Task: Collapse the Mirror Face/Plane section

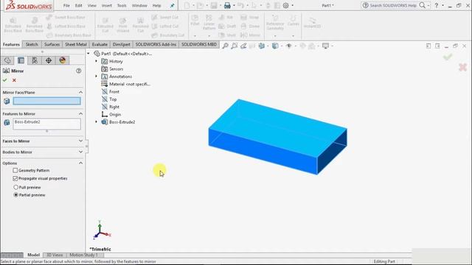Action: point(80,92)
